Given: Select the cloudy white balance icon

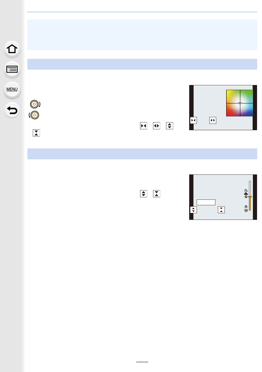Looking at the screenshot, I should coord(246,193).
